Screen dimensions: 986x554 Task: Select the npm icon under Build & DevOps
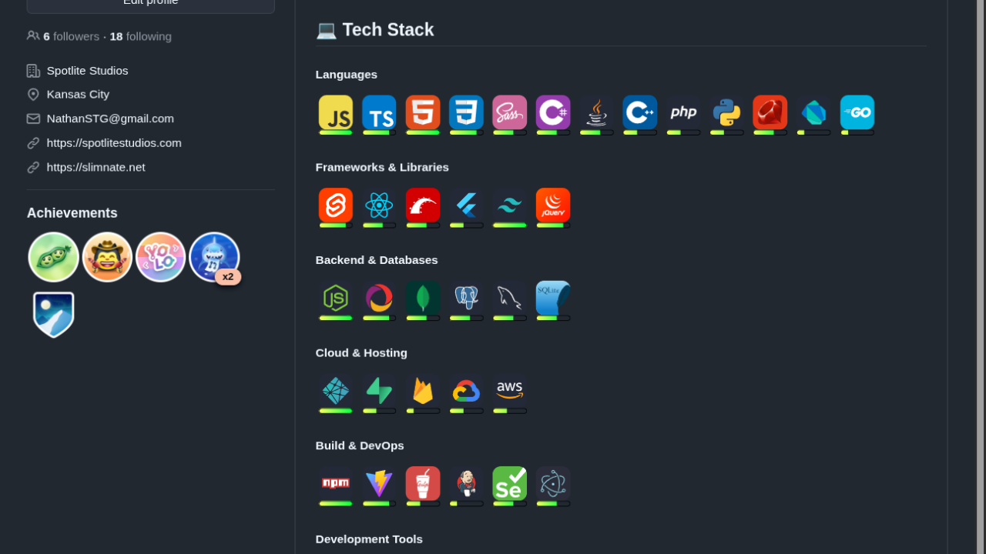point(335,483)
